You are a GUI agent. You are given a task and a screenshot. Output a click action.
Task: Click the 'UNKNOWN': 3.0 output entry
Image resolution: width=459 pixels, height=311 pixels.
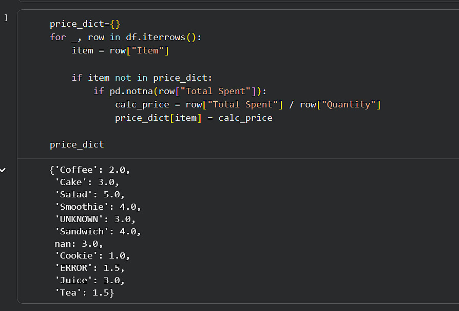pos(95,219)
